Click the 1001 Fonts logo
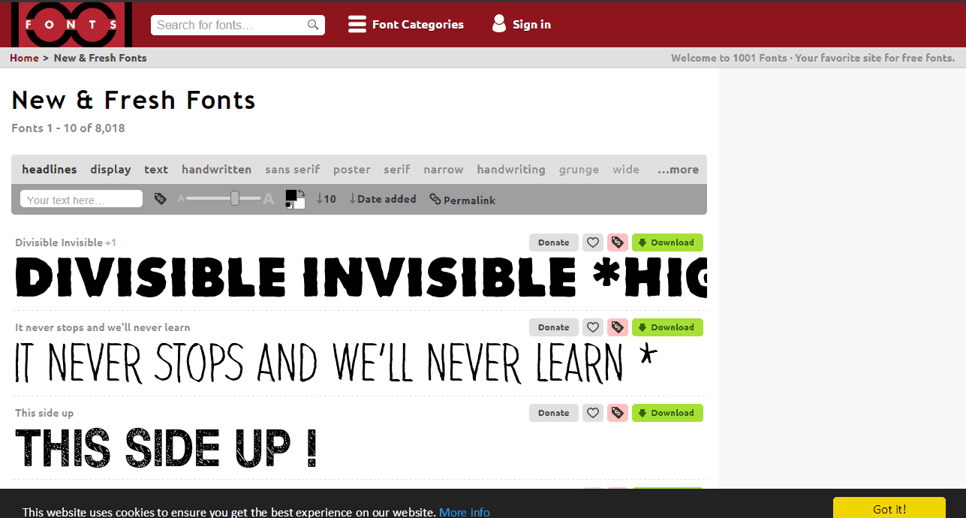This screenshot has height=518, width=966. pos(71,24)
